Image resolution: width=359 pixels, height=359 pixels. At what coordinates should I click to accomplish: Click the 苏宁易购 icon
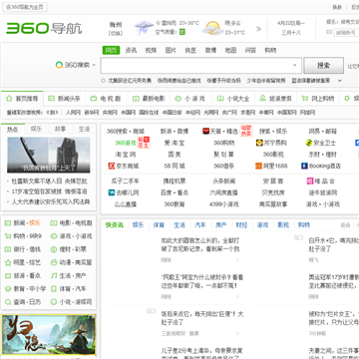[x=259, y=143]
